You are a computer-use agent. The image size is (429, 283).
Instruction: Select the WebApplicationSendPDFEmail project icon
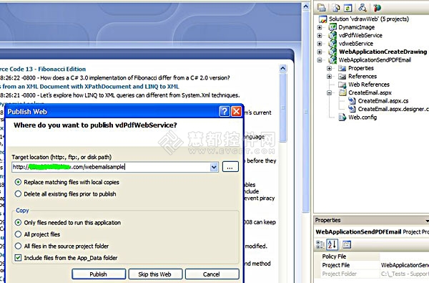332,60
